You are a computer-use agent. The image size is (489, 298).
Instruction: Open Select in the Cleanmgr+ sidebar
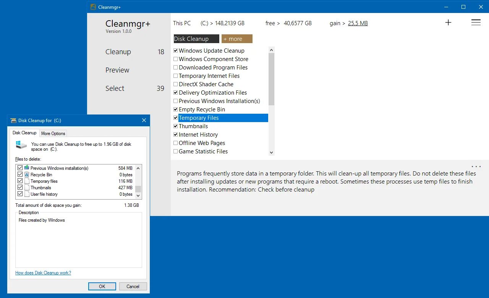point(115,88)
